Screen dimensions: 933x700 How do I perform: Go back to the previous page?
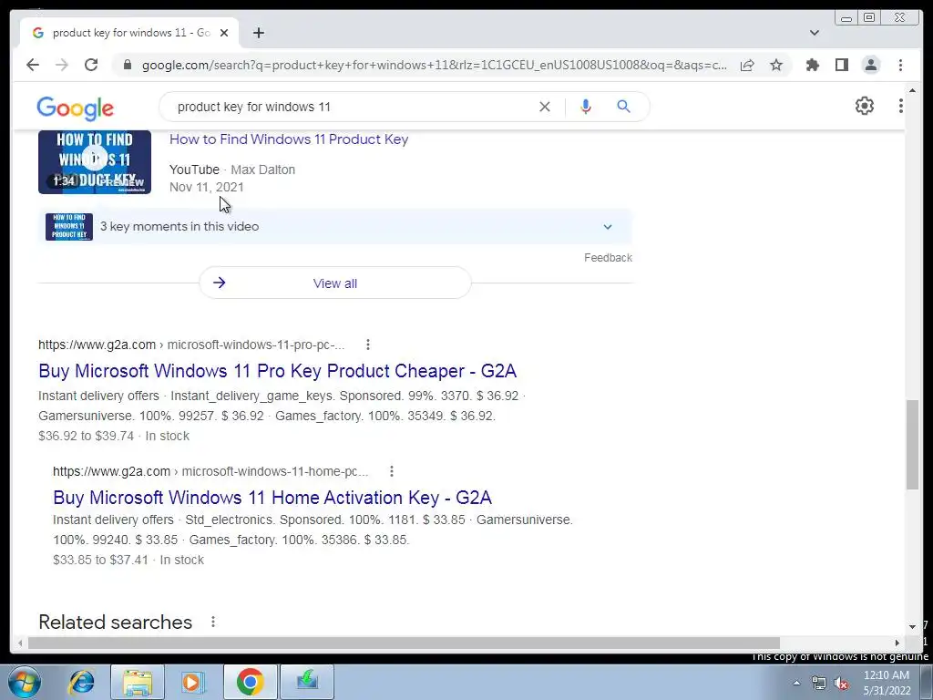33,65
